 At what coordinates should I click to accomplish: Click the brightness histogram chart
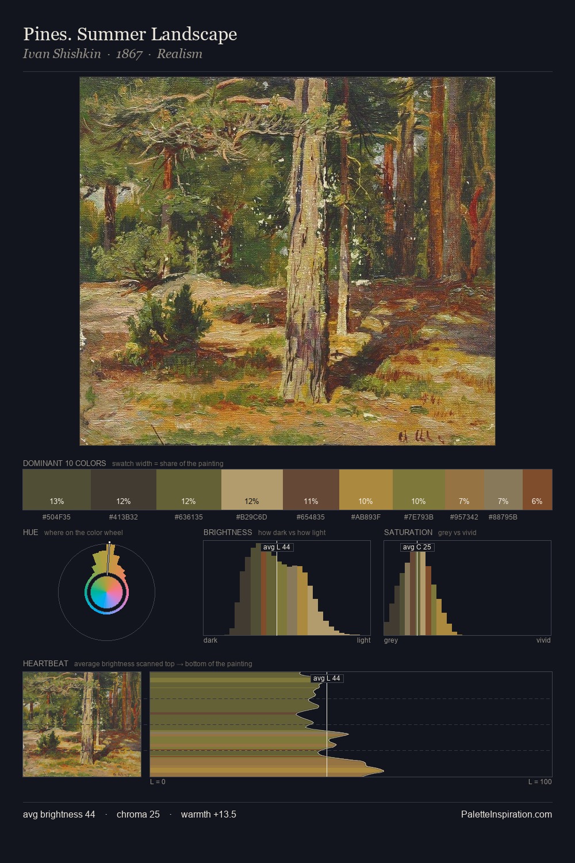(x=287, y=588)
